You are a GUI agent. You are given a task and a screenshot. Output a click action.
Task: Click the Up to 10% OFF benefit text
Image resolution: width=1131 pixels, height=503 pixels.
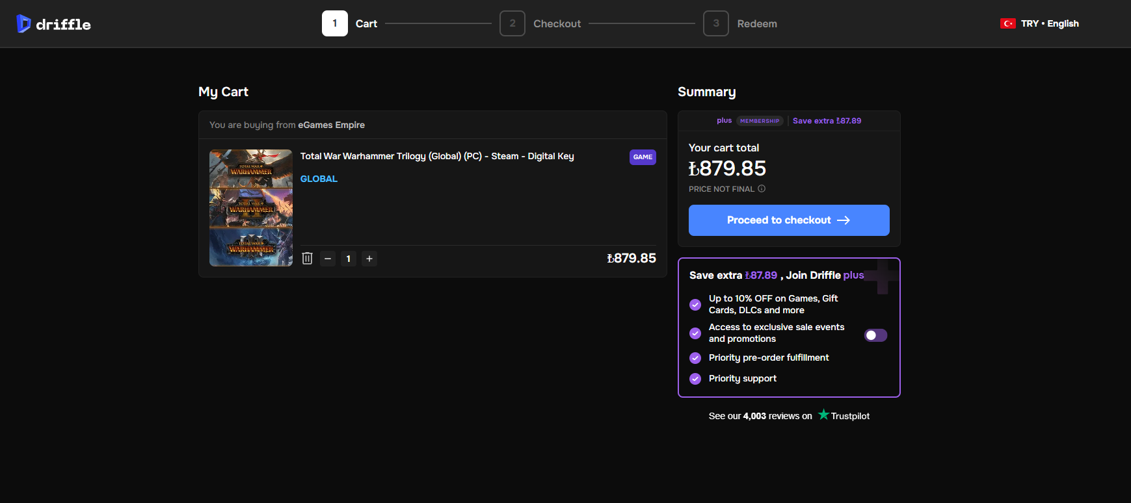point(773,304)
